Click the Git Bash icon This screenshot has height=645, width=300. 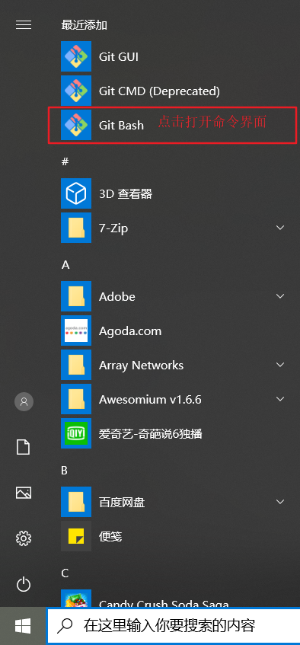coord(76,125)
